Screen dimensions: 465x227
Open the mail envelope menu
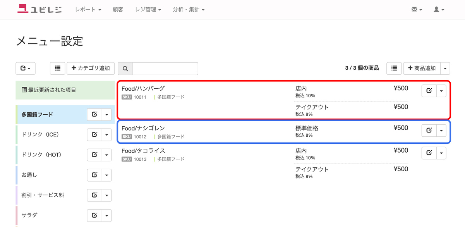[417, 9]
